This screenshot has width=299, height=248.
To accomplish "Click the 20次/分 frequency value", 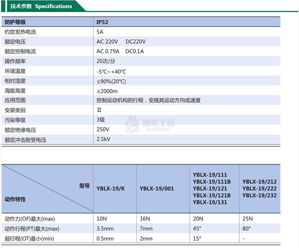I will pyautogui.click(x=106, y=61).
